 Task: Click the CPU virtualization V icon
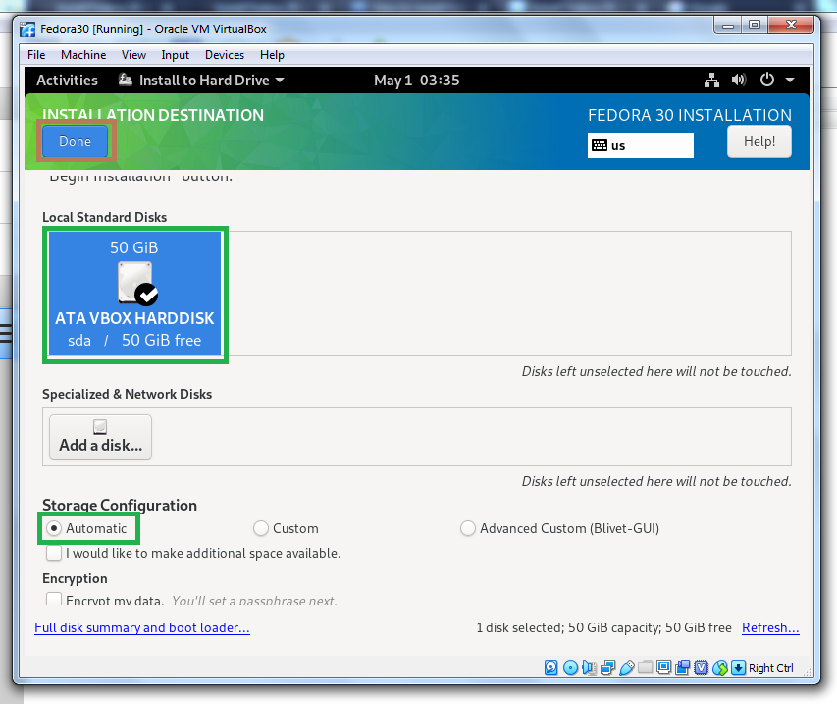tap(701, 667)
